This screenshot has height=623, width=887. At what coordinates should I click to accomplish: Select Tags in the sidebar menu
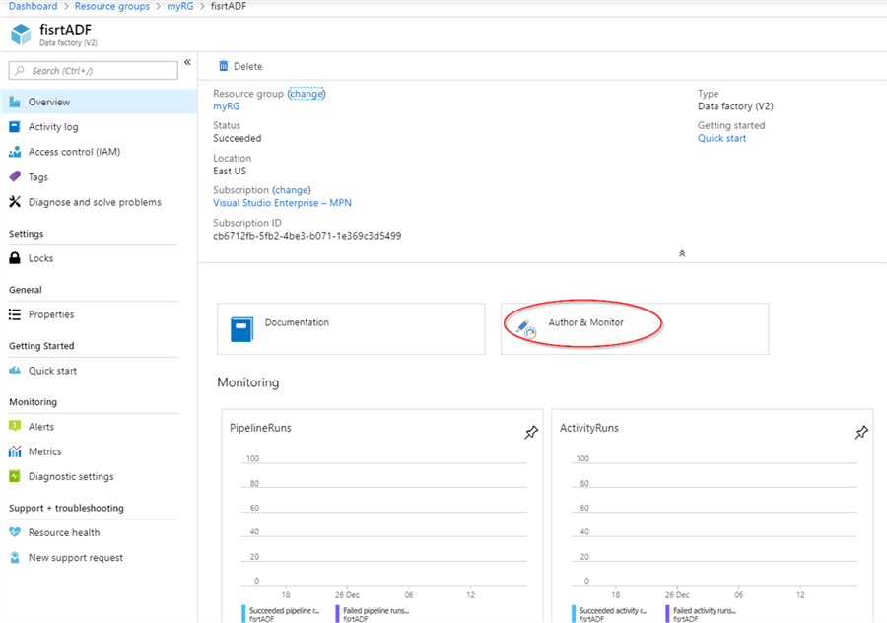99,176
